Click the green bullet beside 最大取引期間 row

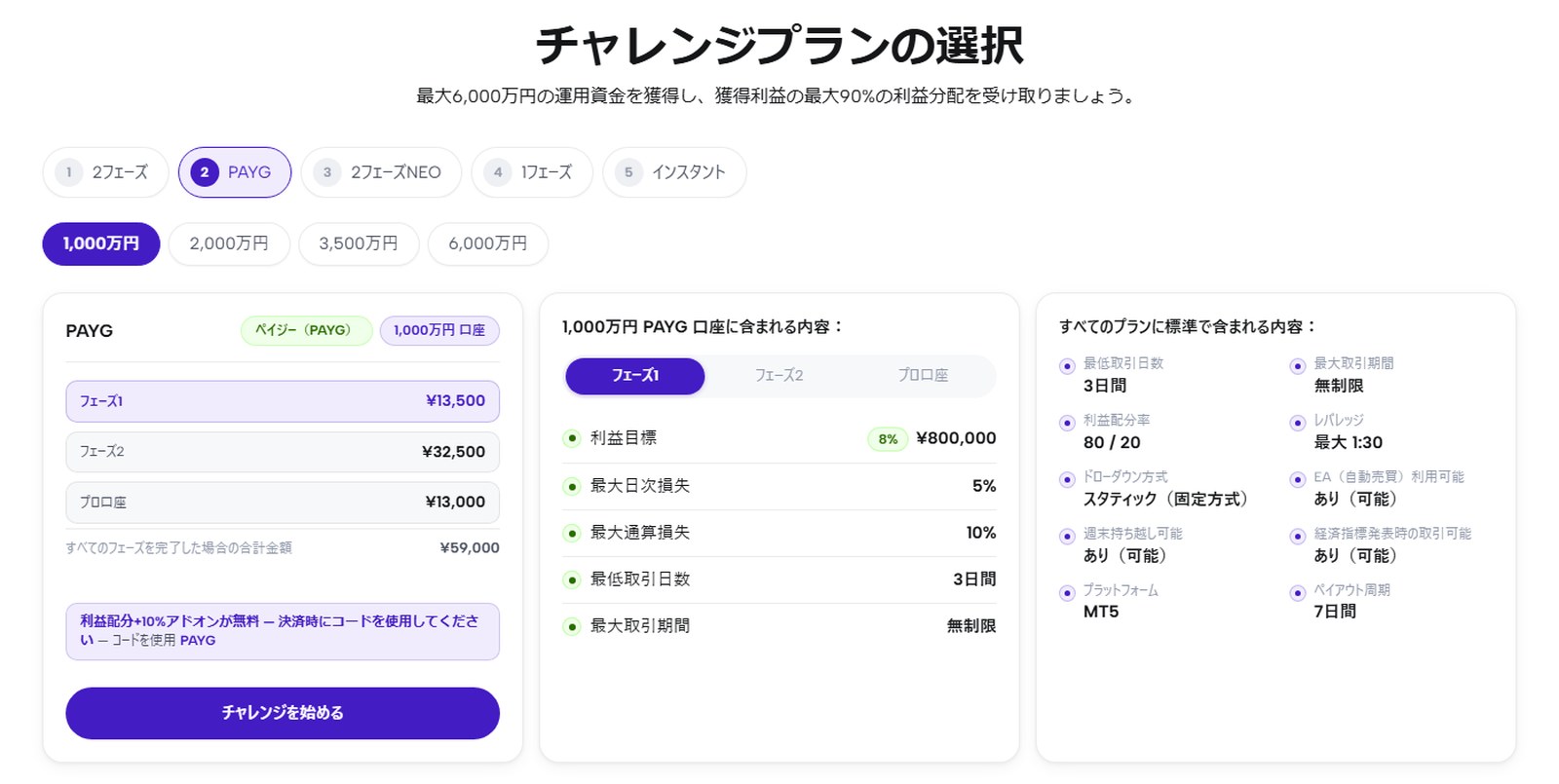[x=572, y=626]
